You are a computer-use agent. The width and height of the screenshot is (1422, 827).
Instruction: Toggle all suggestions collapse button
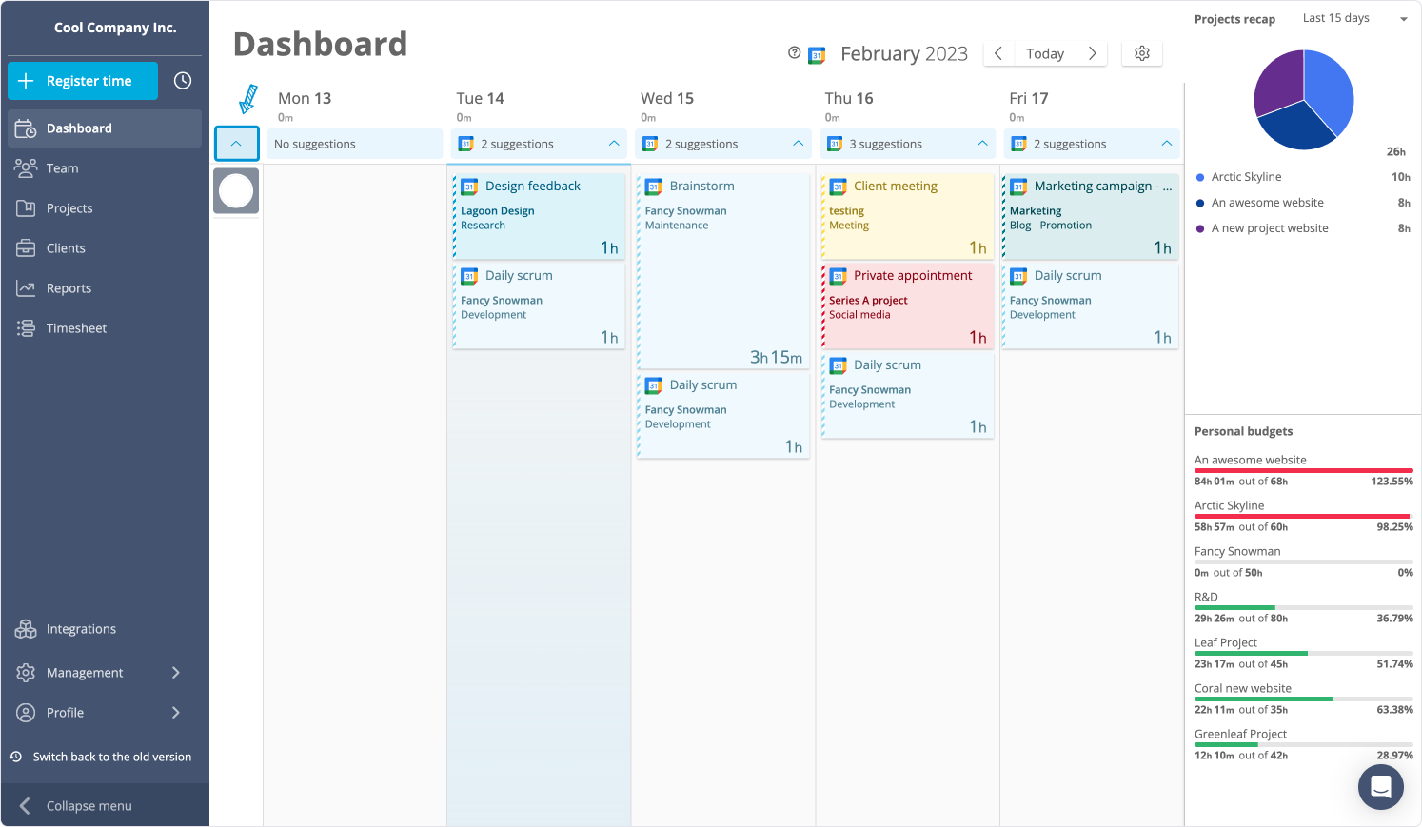pyautogui.click(x=236, y=144)
